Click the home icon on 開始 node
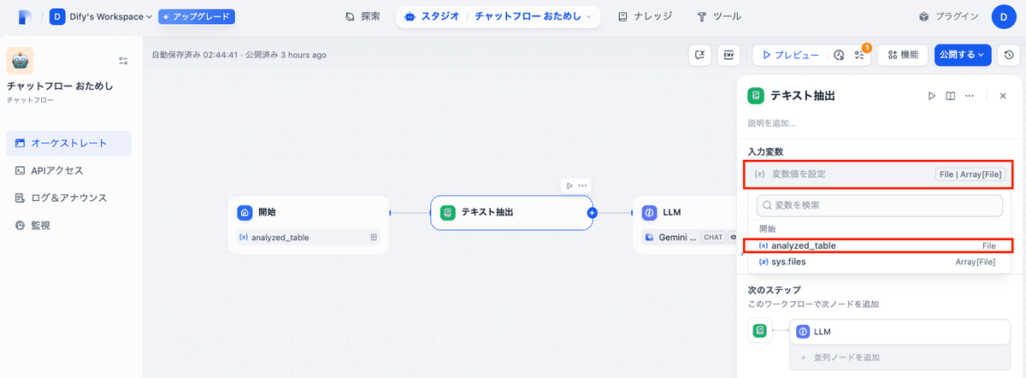This screenshot has width=1026, height=378. tap(245, 213)
